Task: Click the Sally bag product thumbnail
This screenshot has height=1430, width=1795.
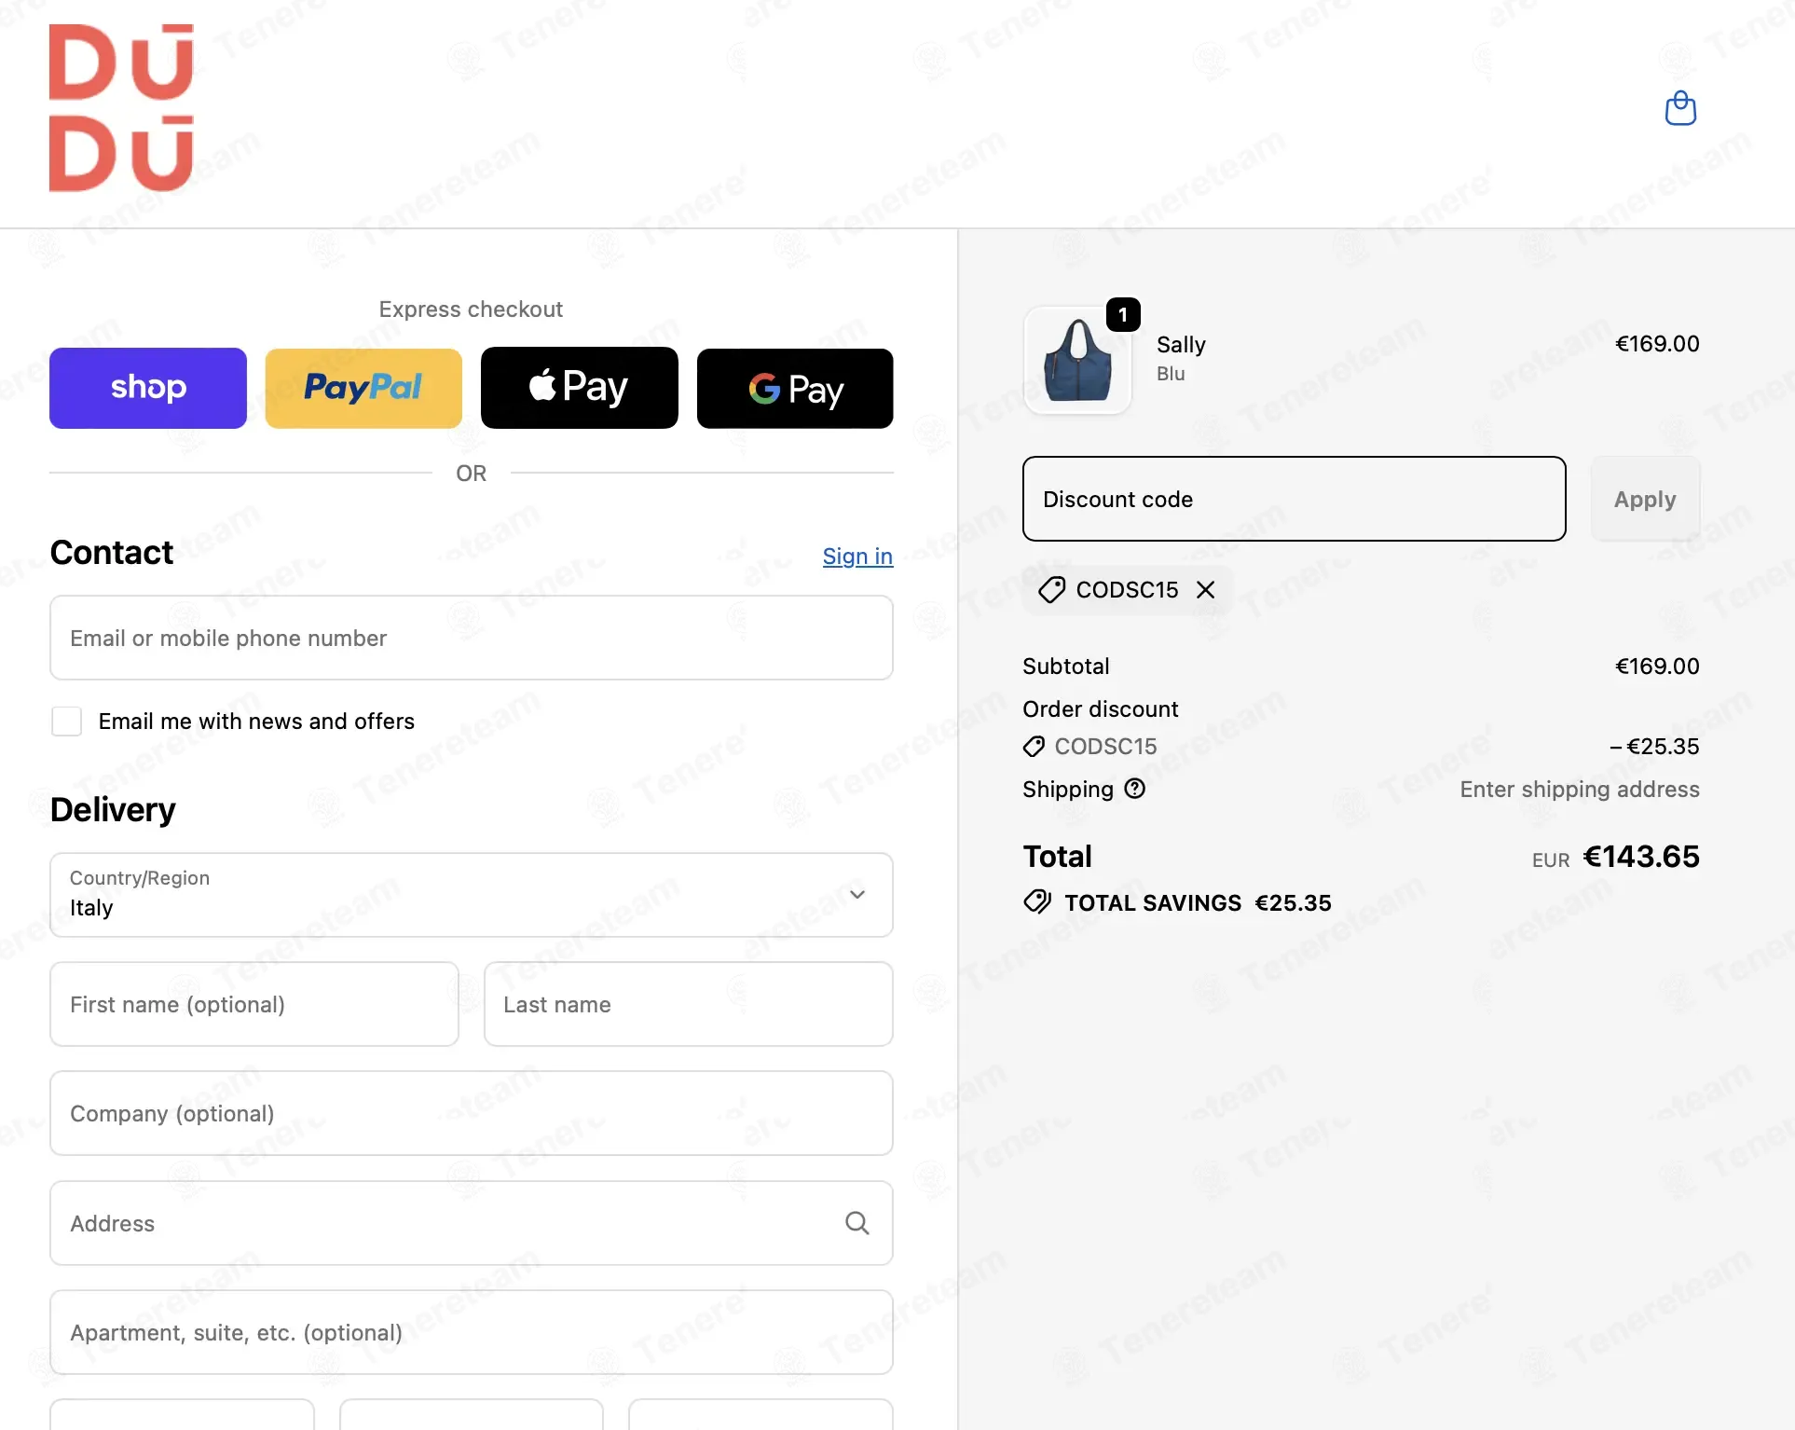Action: (1077, 360)
